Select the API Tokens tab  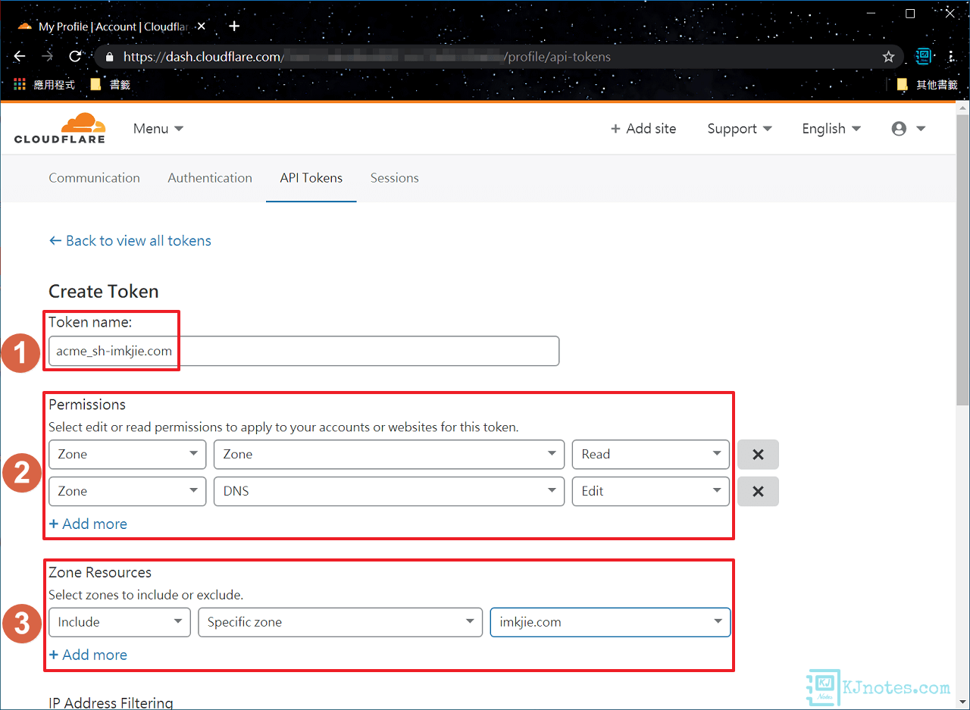[x=311, y=178]
